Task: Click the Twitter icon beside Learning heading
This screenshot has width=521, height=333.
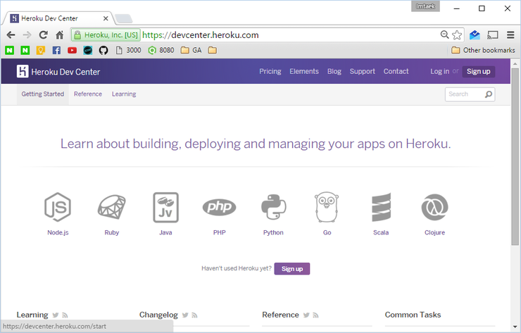Action: pos(56,315)
